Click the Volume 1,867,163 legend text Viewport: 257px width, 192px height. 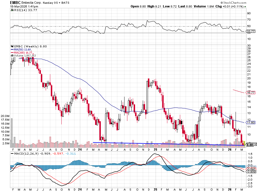pyautogui.click(x=25, y=55)
